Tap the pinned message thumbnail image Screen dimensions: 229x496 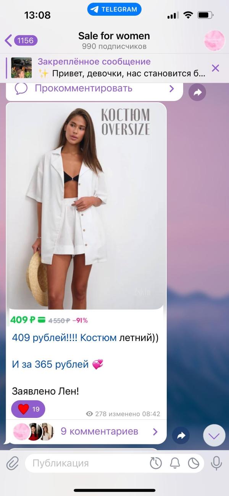(21, 68)
